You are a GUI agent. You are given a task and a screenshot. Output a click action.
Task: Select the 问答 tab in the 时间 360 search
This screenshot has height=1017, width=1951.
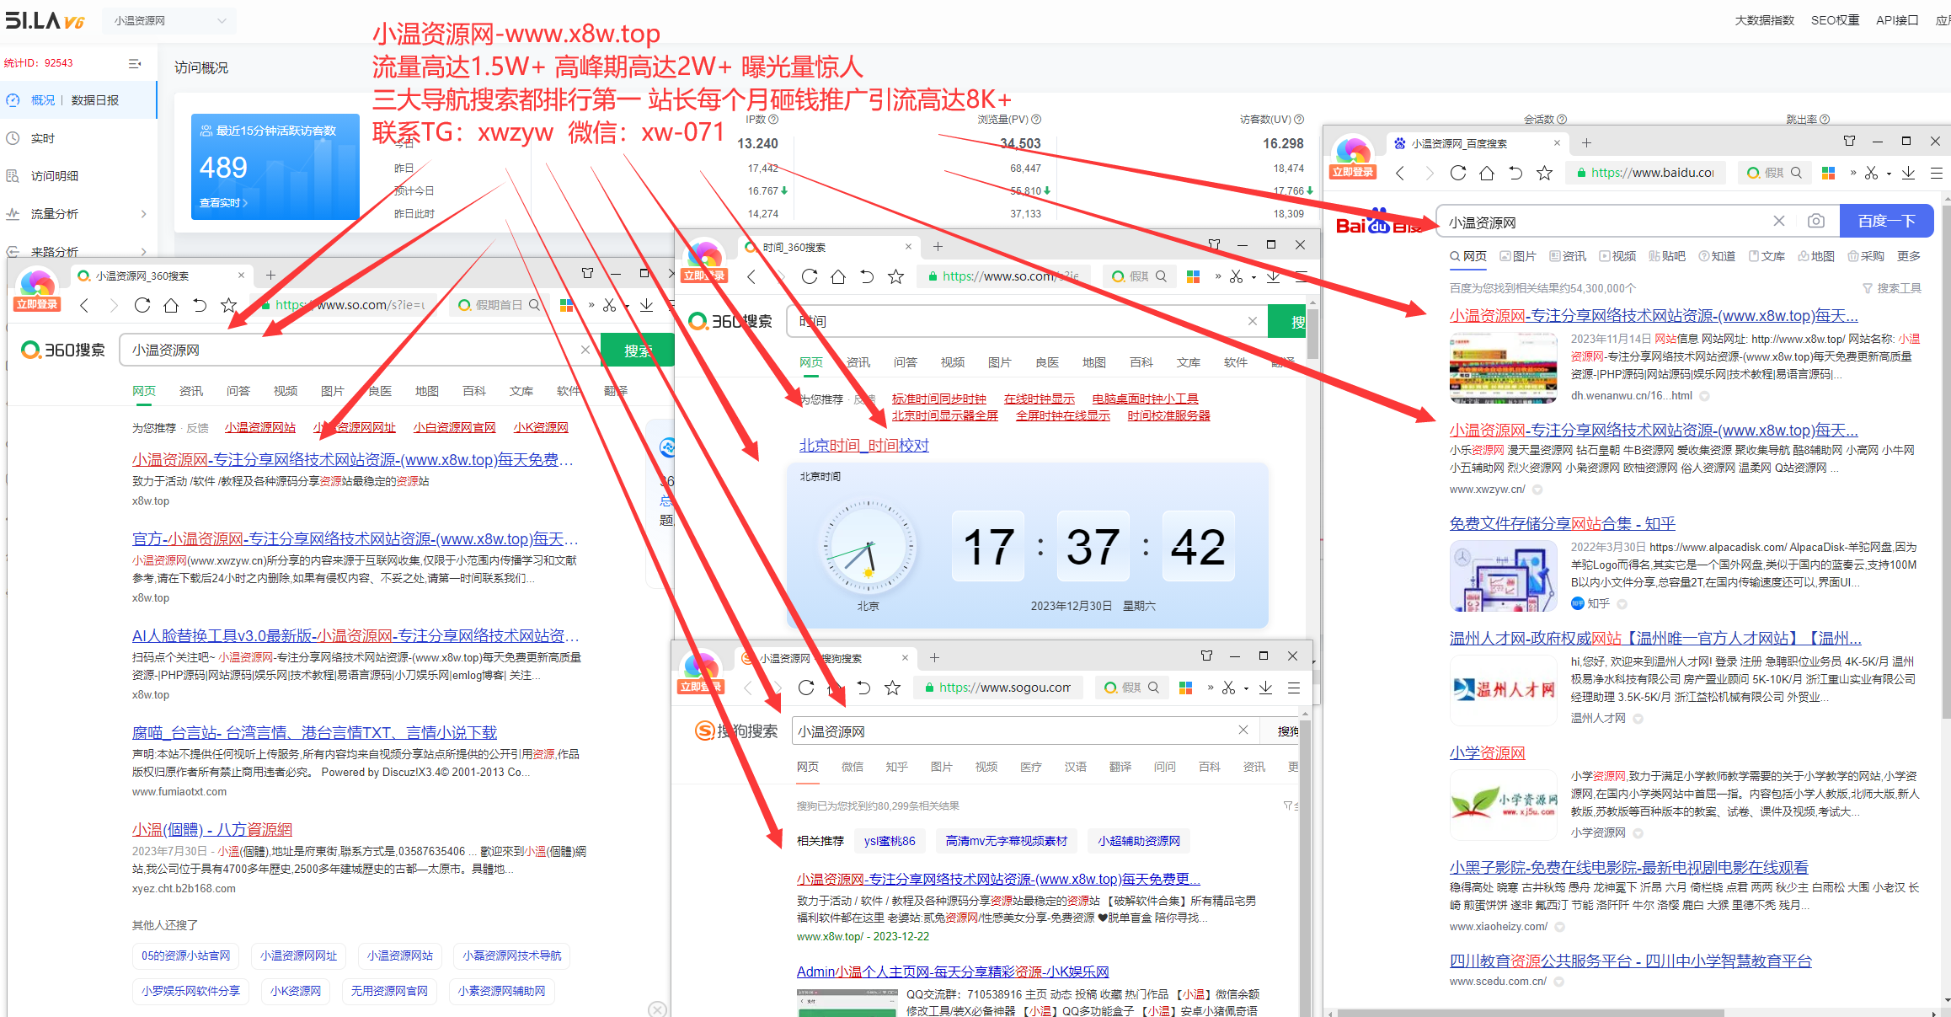[906, 362]
